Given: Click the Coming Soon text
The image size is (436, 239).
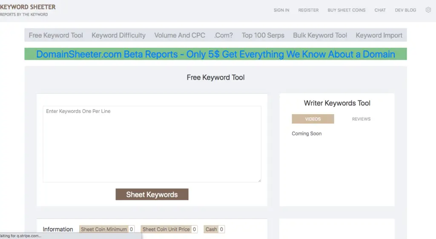Looking at the screenshot, I should [x=307, y=133].
